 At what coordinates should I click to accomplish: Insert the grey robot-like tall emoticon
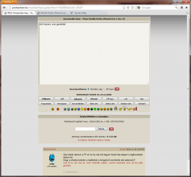116,109
